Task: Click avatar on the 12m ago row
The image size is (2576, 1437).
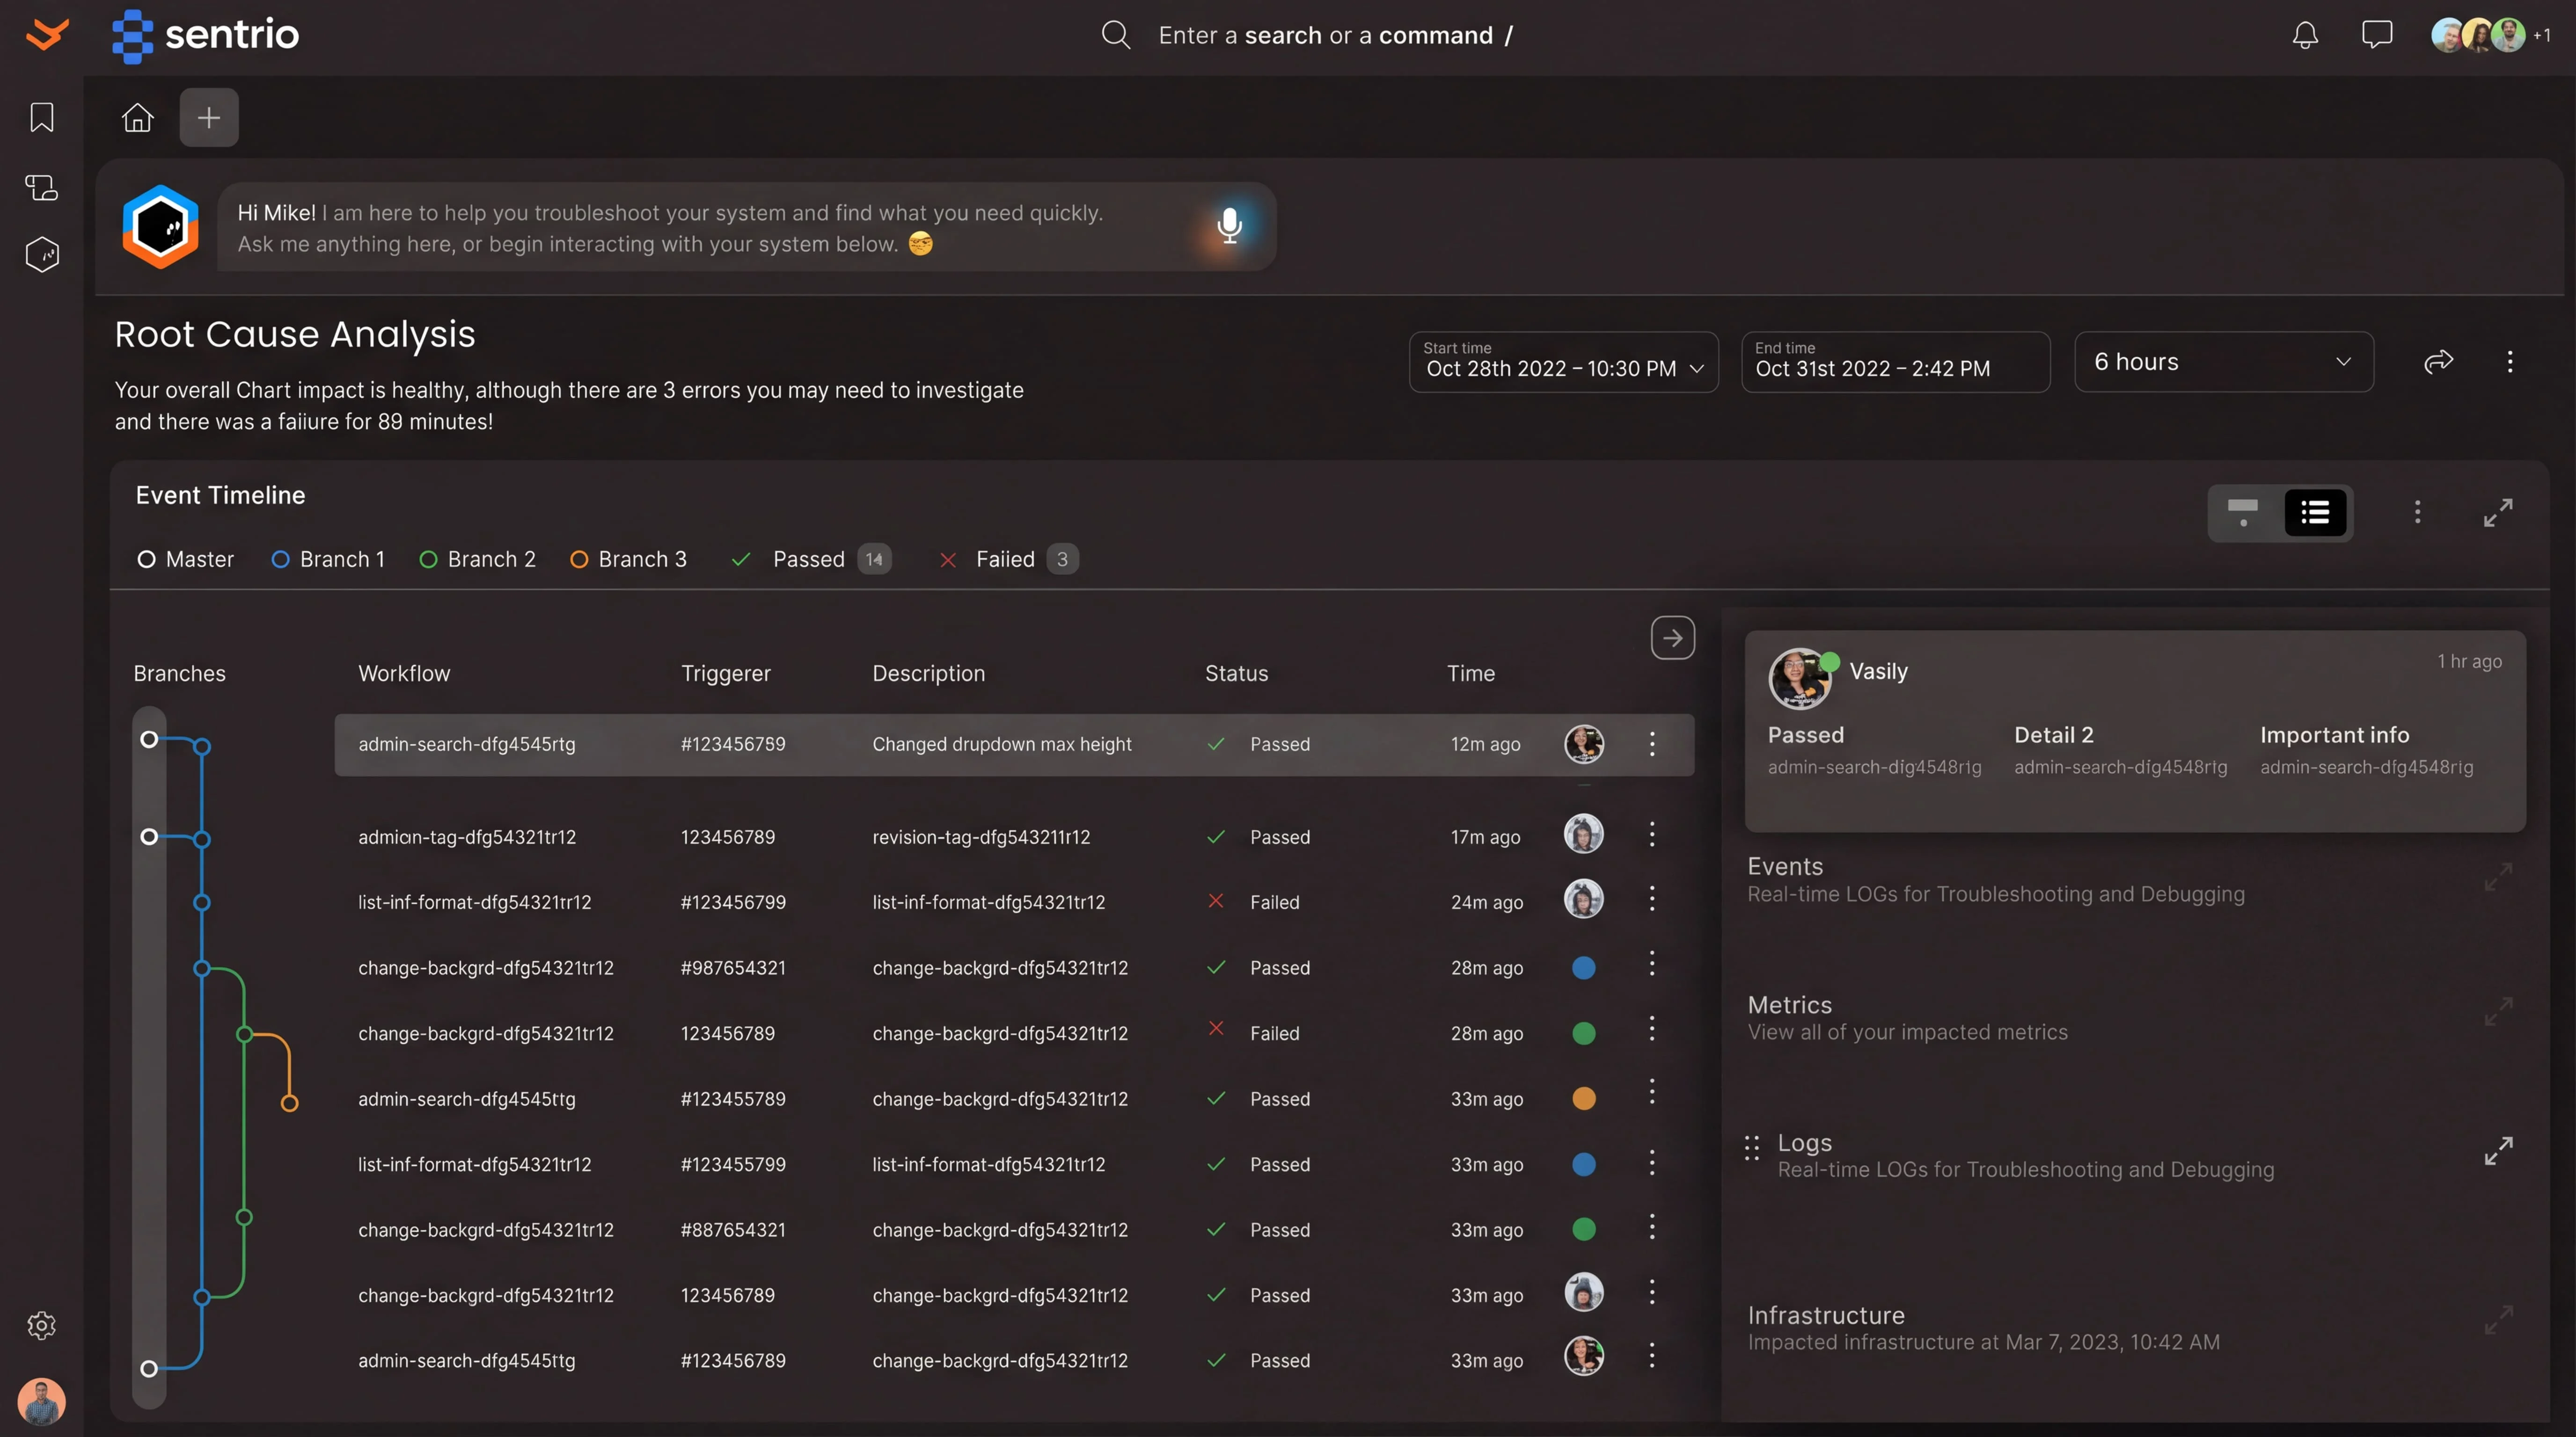Action: click(1584, 745)
